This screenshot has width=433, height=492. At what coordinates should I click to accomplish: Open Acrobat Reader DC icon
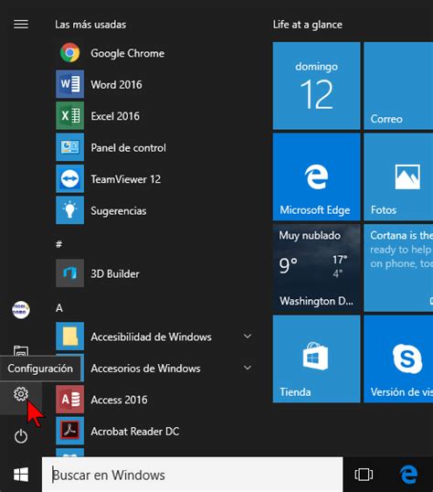pos(70,431)
